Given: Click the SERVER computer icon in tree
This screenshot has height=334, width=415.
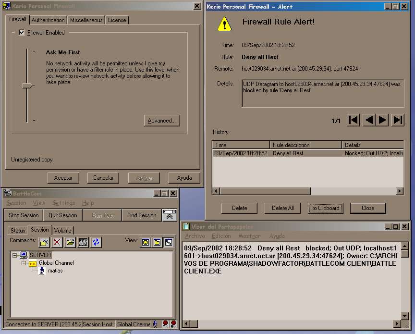Looking at the screenshot, I should tap(24, 255).
